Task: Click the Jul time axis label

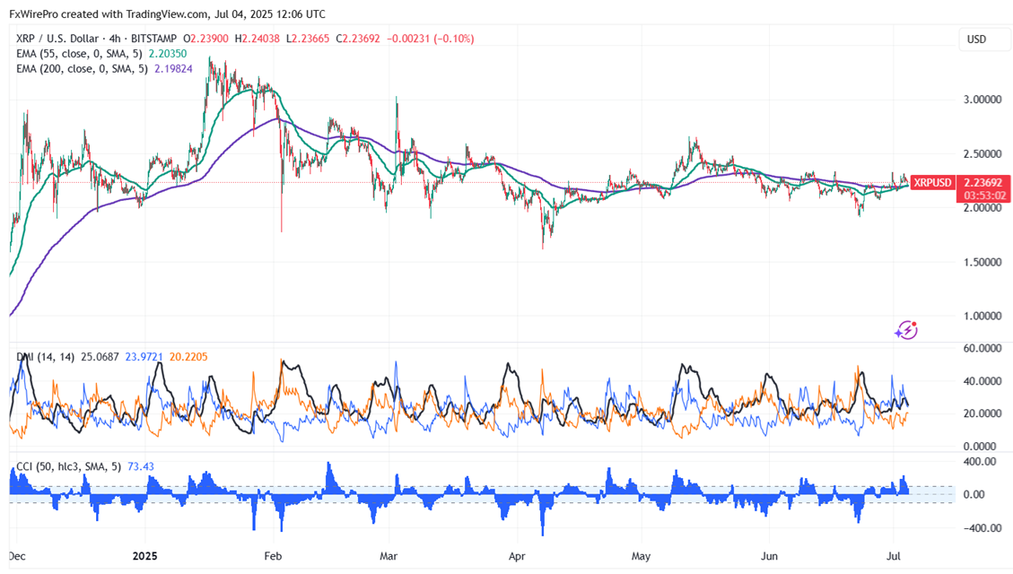Action: click(894, 556)
